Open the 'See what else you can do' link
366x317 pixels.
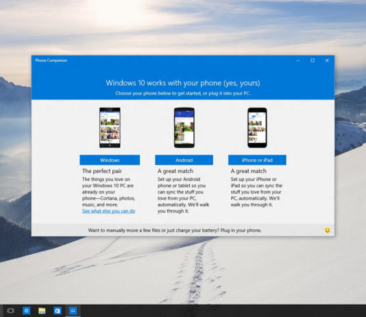108,211
